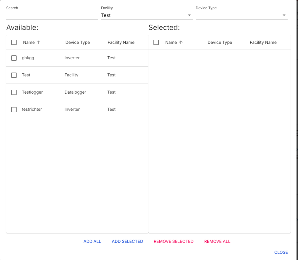
Task: Open the Device Type dropdown arrow
Action: tap(284, 15)
